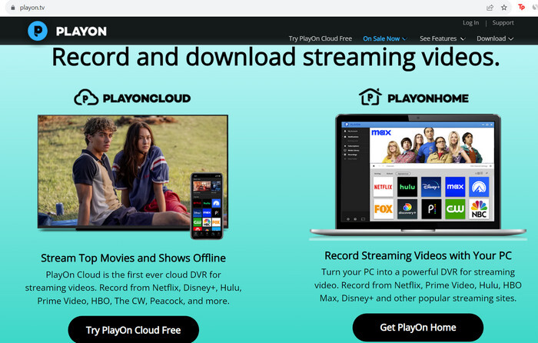Click the PlayOn logo in header
Image resolution: width=538 pixels, height=343 pixels.
(x=66, y=32)
